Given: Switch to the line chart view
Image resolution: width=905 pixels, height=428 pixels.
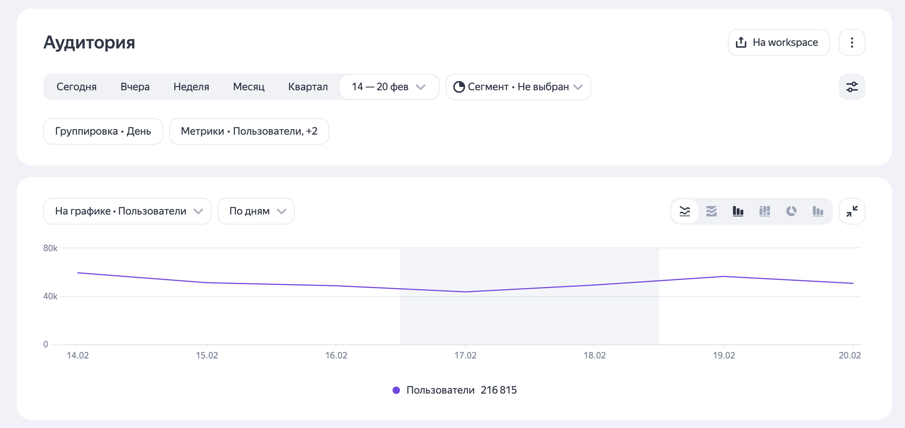Looking at the screenshot, I should click(x=685, y=211).
